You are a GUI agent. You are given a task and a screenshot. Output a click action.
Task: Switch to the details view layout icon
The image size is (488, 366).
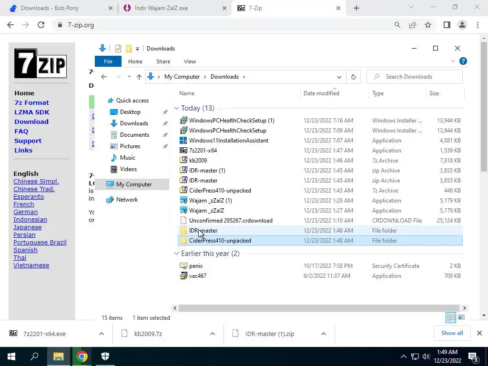coord(451,317)
